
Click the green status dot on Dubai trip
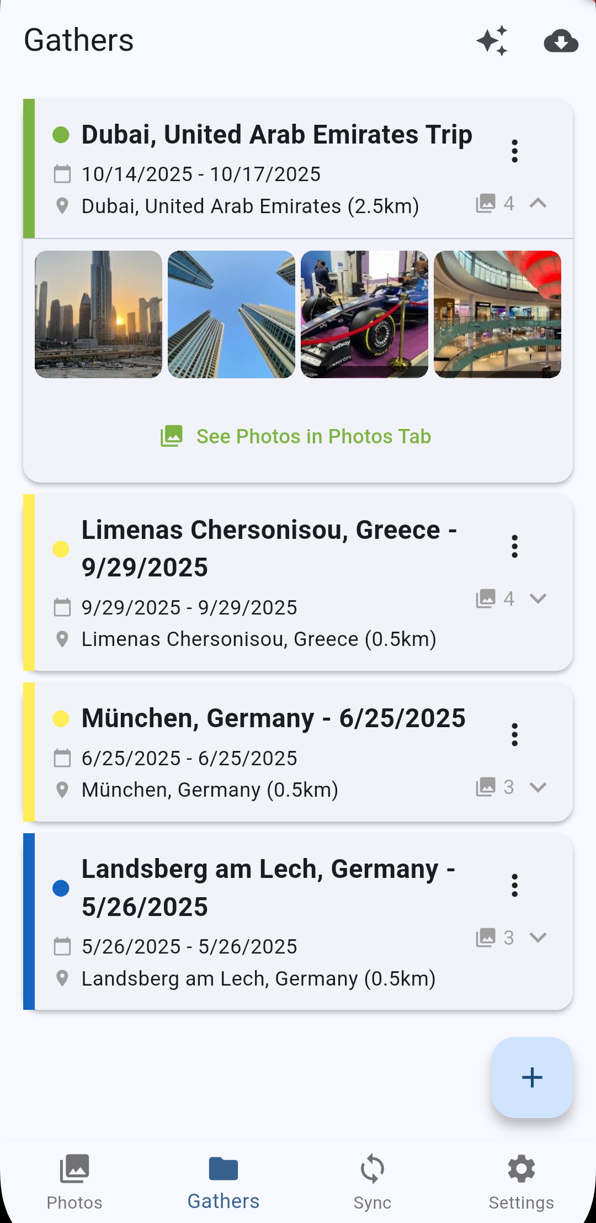(61, 135)
